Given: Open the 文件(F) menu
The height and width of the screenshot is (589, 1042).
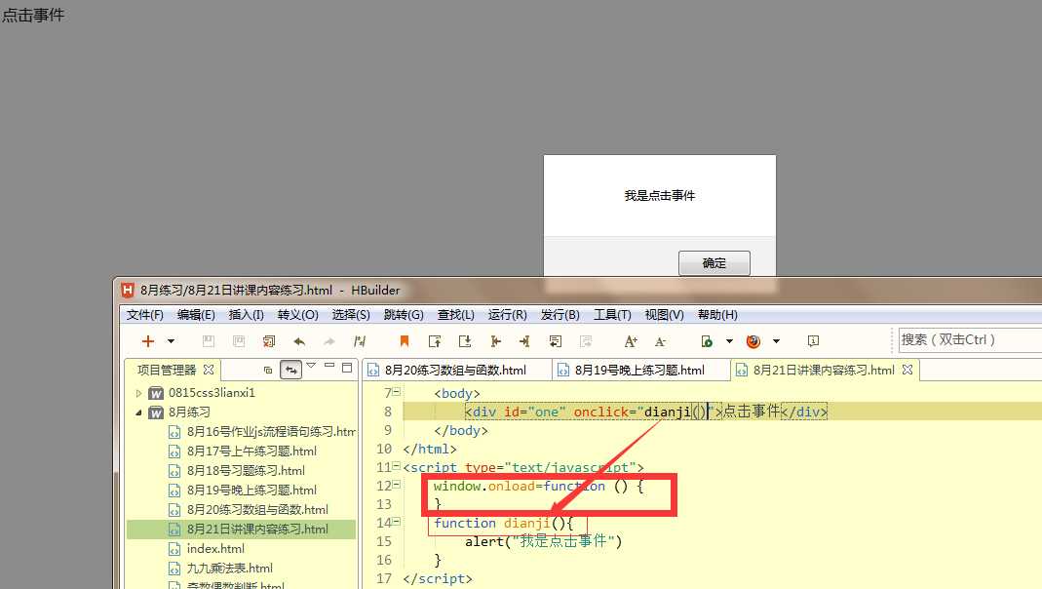Looking at the screenshot, I should 145,314.
